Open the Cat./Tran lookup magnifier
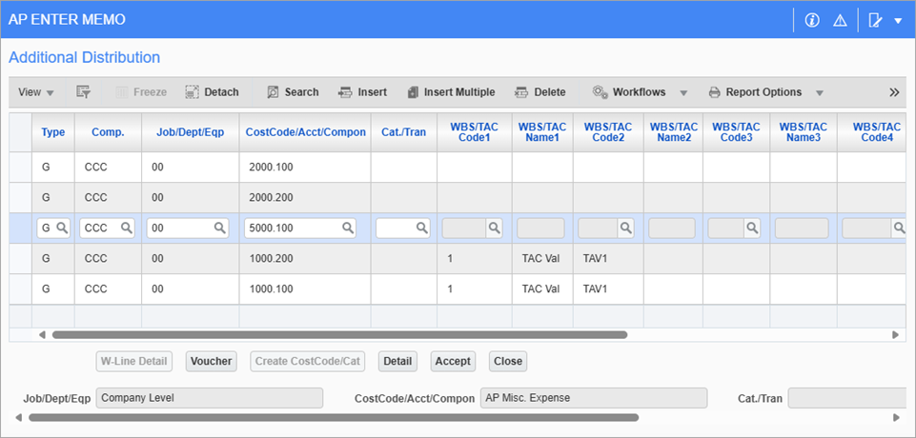The height and width of the screenshot is (438, 916). point(422,228)
